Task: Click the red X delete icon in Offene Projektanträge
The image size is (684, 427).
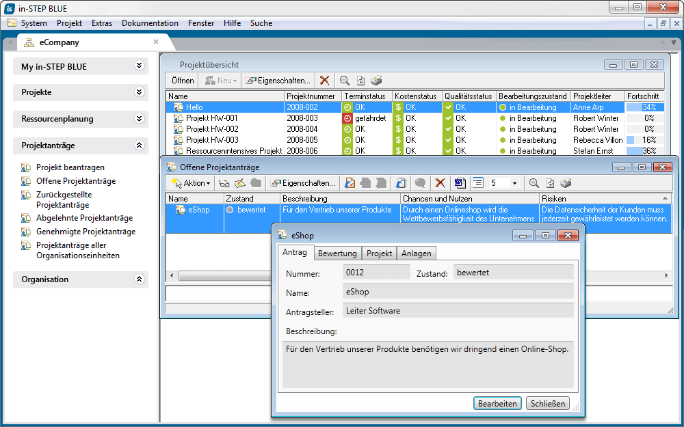Action: (440, 183)
